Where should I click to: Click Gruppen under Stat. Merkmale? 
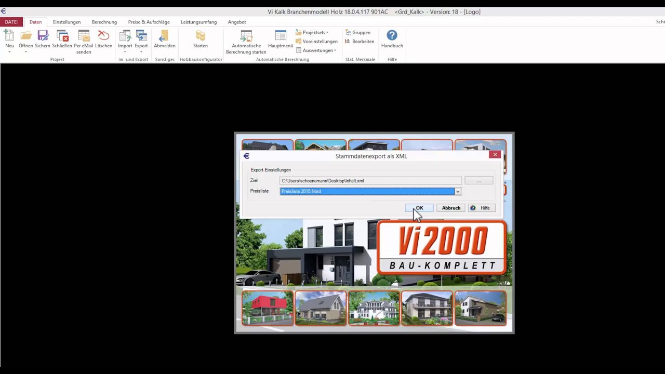pyautogui.click(x=357, y=32)
